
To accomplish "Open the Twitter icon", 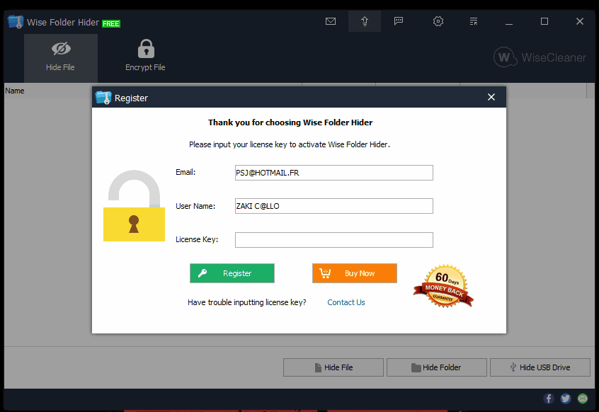I will (566, 399).
